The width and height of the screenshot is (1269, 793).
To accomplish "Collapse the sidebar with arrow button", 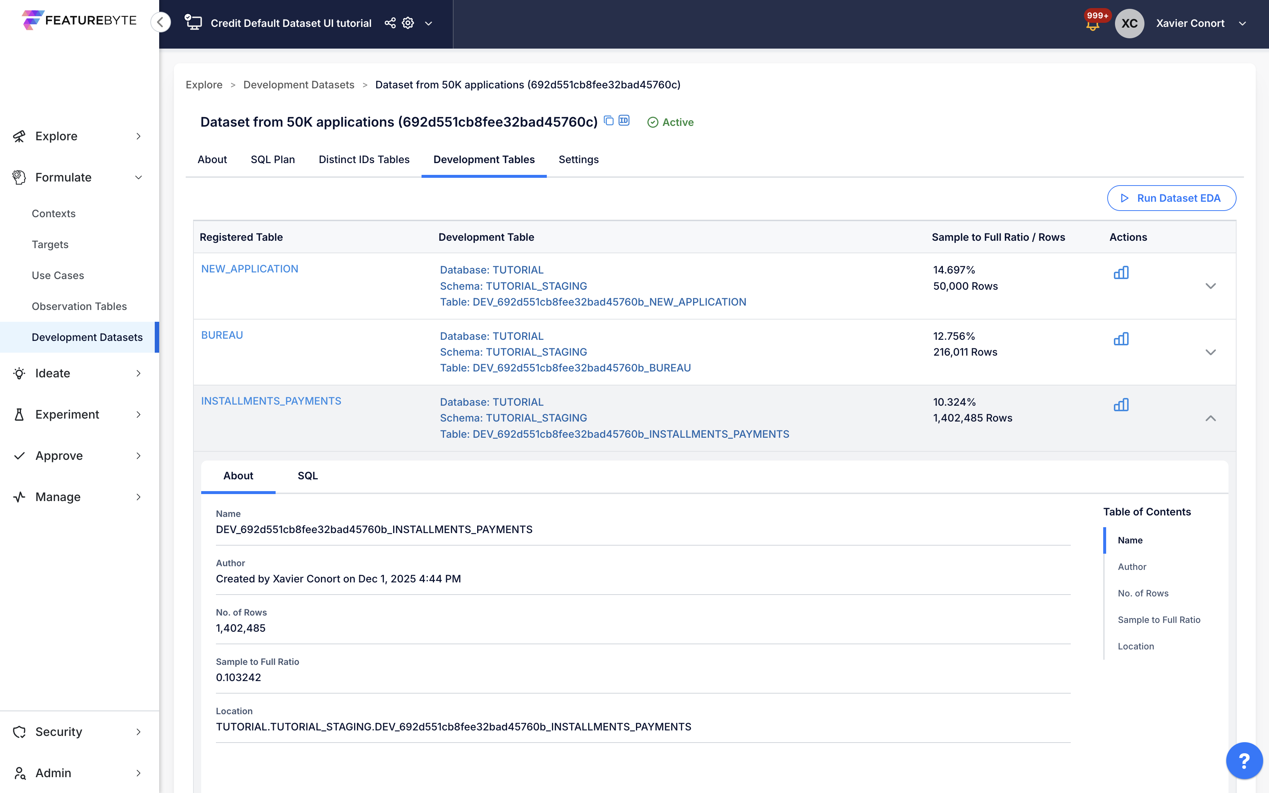I will click(161, 22).
